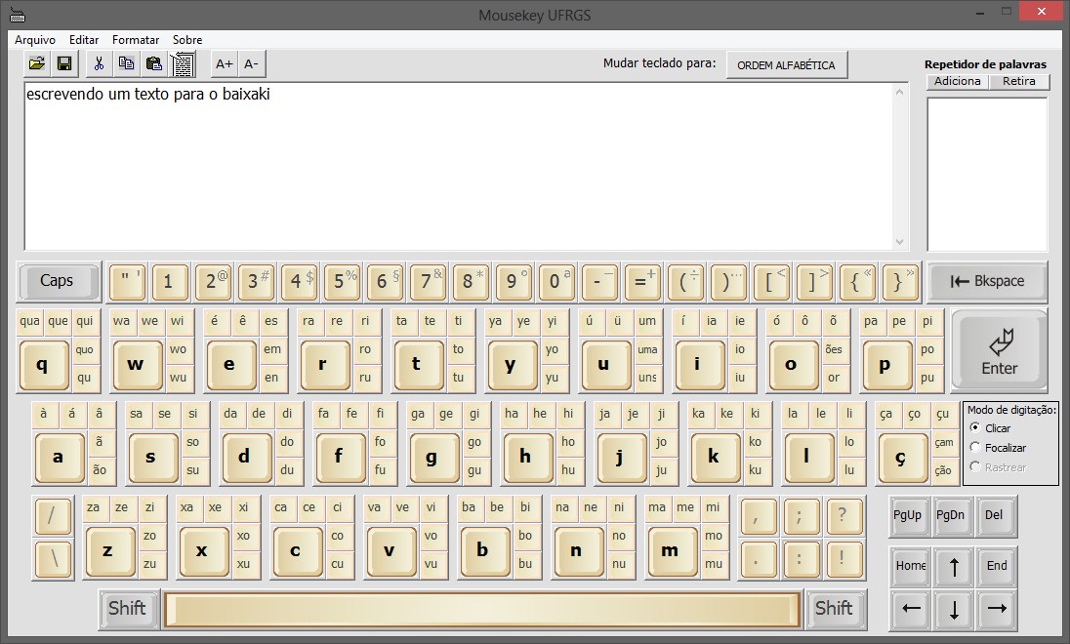
Task: Paste text using the clipboard icon
Action: pos(153,62)
